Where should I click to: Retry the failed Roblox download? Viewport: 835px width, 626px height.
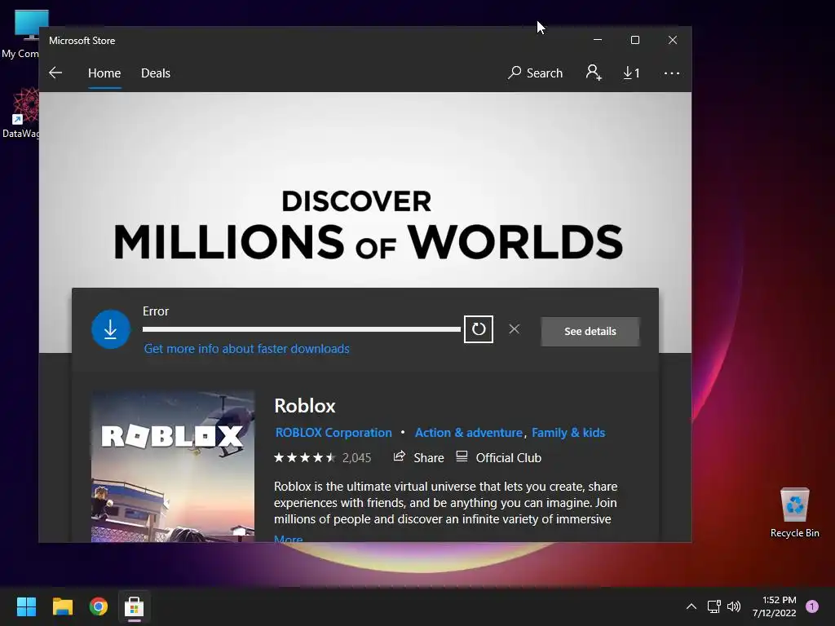(x=478, y=329)
